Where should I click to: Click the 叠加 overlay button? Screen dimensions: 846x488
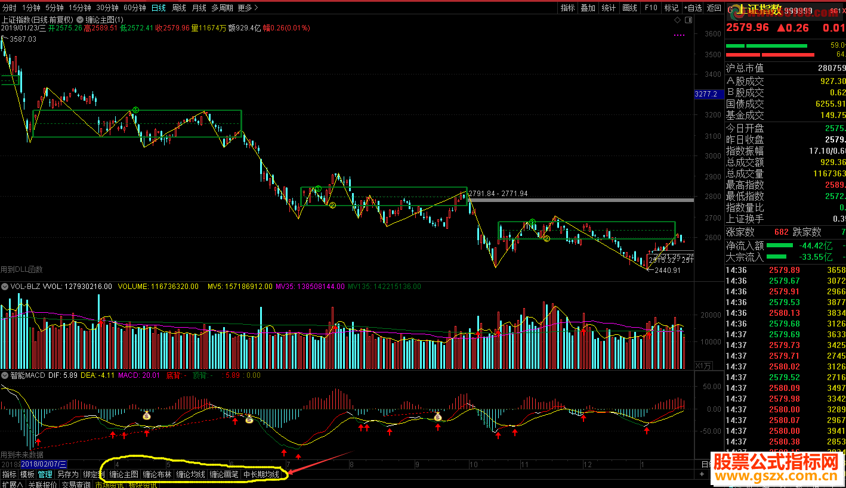588,8
